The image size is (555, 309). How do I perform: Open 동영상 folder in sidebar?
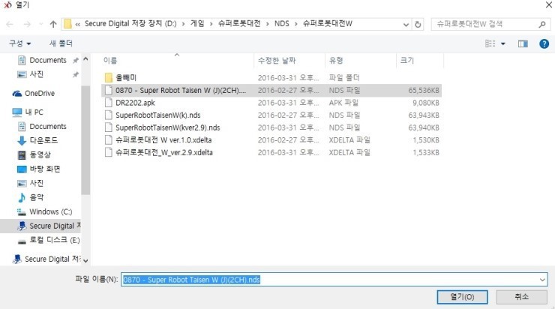pos(40,154)
